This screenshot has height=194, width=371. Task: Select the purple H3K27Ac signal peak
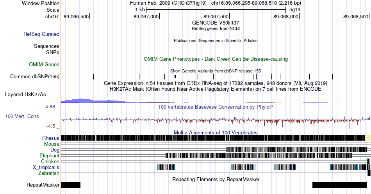pos(82,101)
